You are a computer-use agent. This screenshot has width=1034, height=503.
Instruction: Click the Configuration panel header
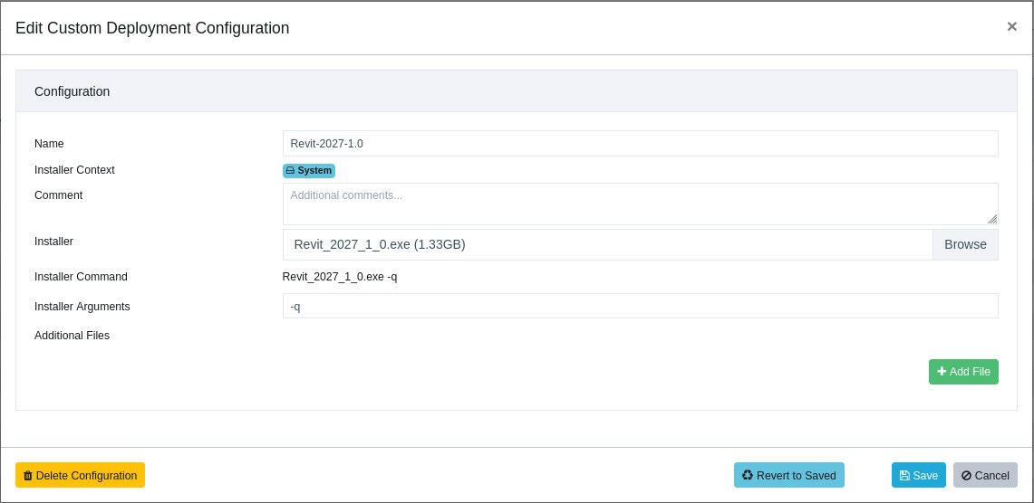[x=517, y=91]
